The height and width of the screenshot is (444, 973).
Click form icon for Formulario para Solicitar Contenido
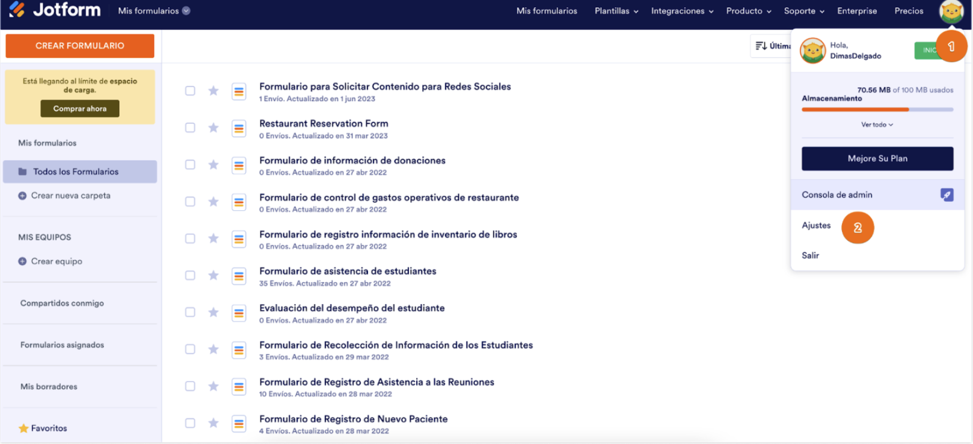[x=239, y=91]
